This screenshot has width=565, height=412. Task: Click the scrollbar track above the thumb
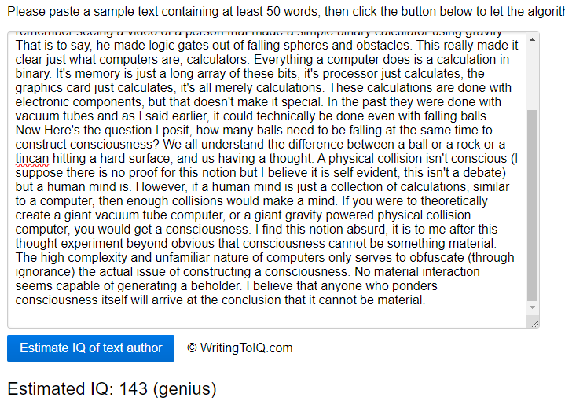pos(533,75)
